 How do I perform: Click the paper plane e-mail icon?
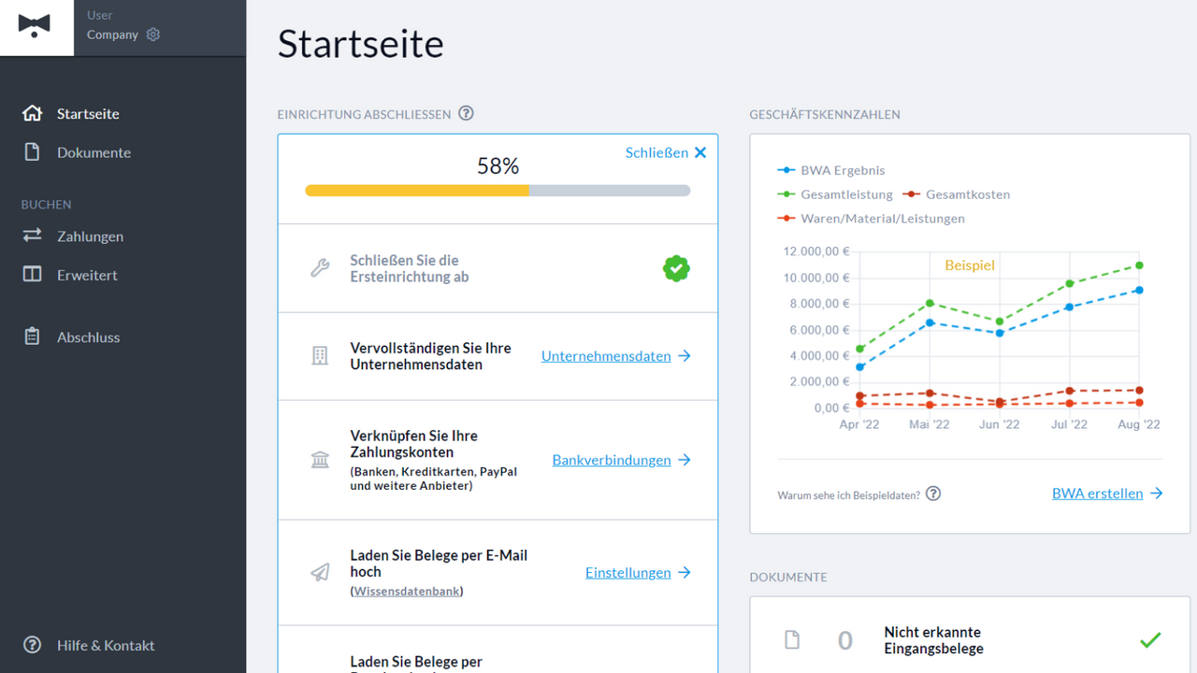coord(320,572)
